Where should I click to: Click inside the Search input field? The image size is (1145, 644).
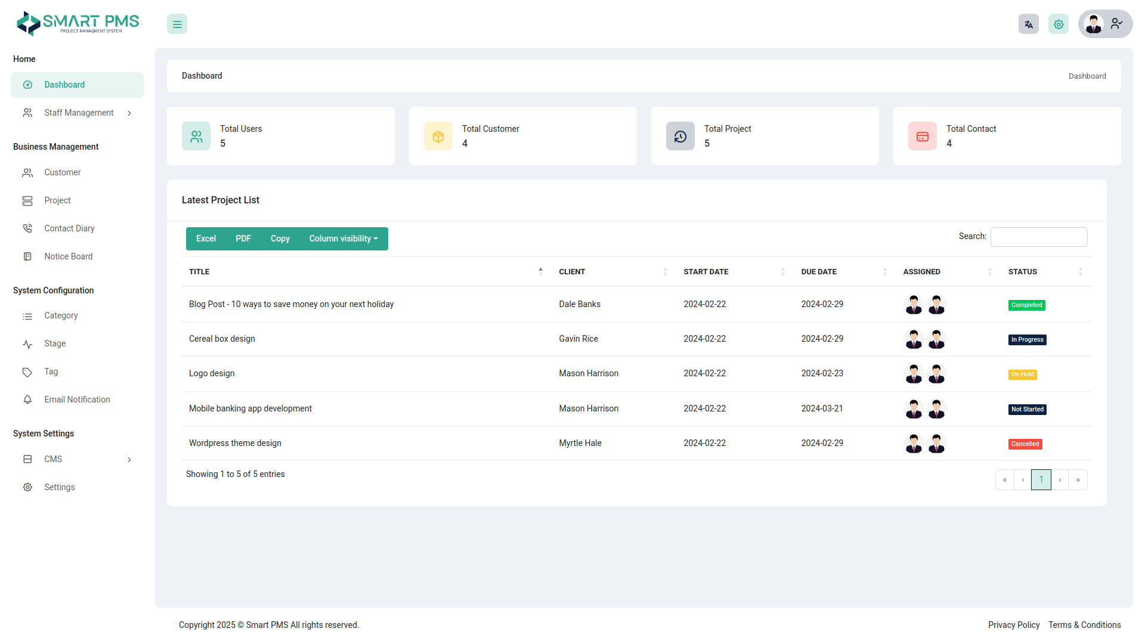tap(1038, 237)
